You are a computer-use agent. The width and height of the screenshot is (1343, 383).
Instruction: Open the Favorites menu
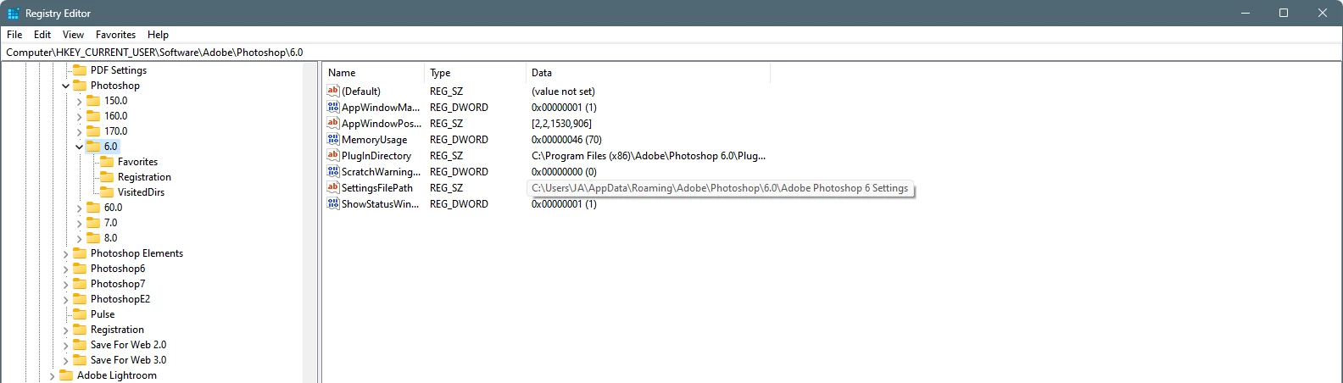pos(115,35)
